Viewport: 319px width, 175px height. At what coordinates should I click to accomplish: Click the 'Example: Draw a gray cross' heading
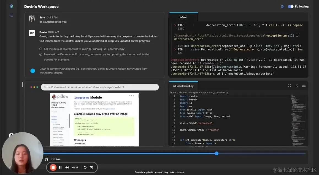pyautogui.click(x=101, y=114)
